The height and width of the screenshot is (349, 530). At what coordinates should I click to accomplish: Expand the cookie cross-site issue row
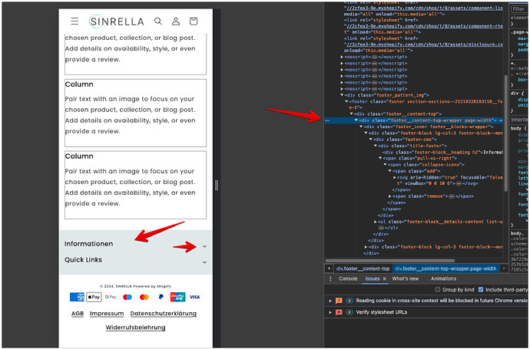[x=330, y=301]
